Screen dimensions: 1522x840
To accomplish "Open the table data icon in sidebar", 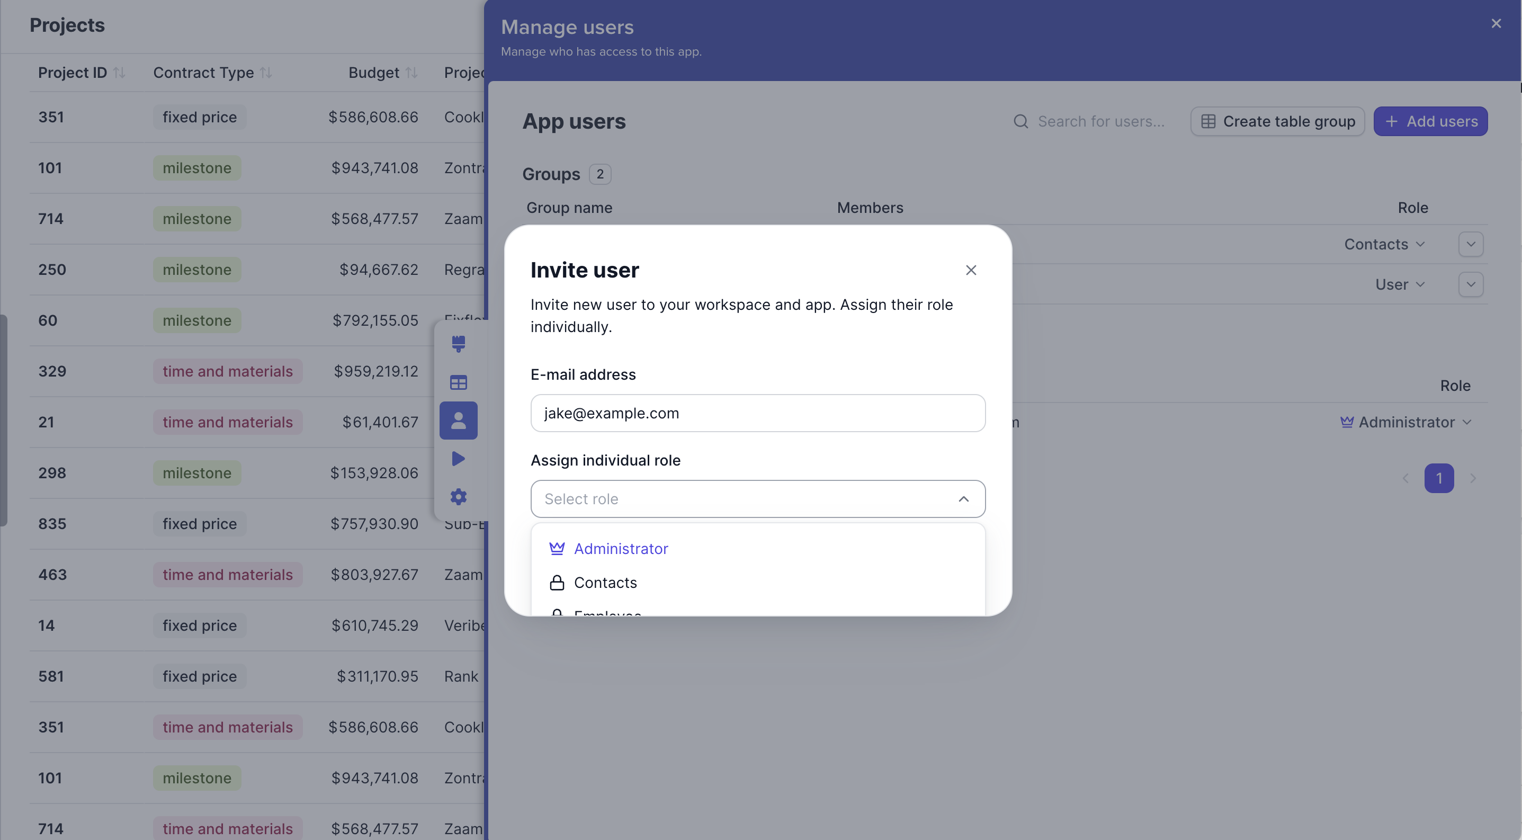I will (x=458, y=382).
